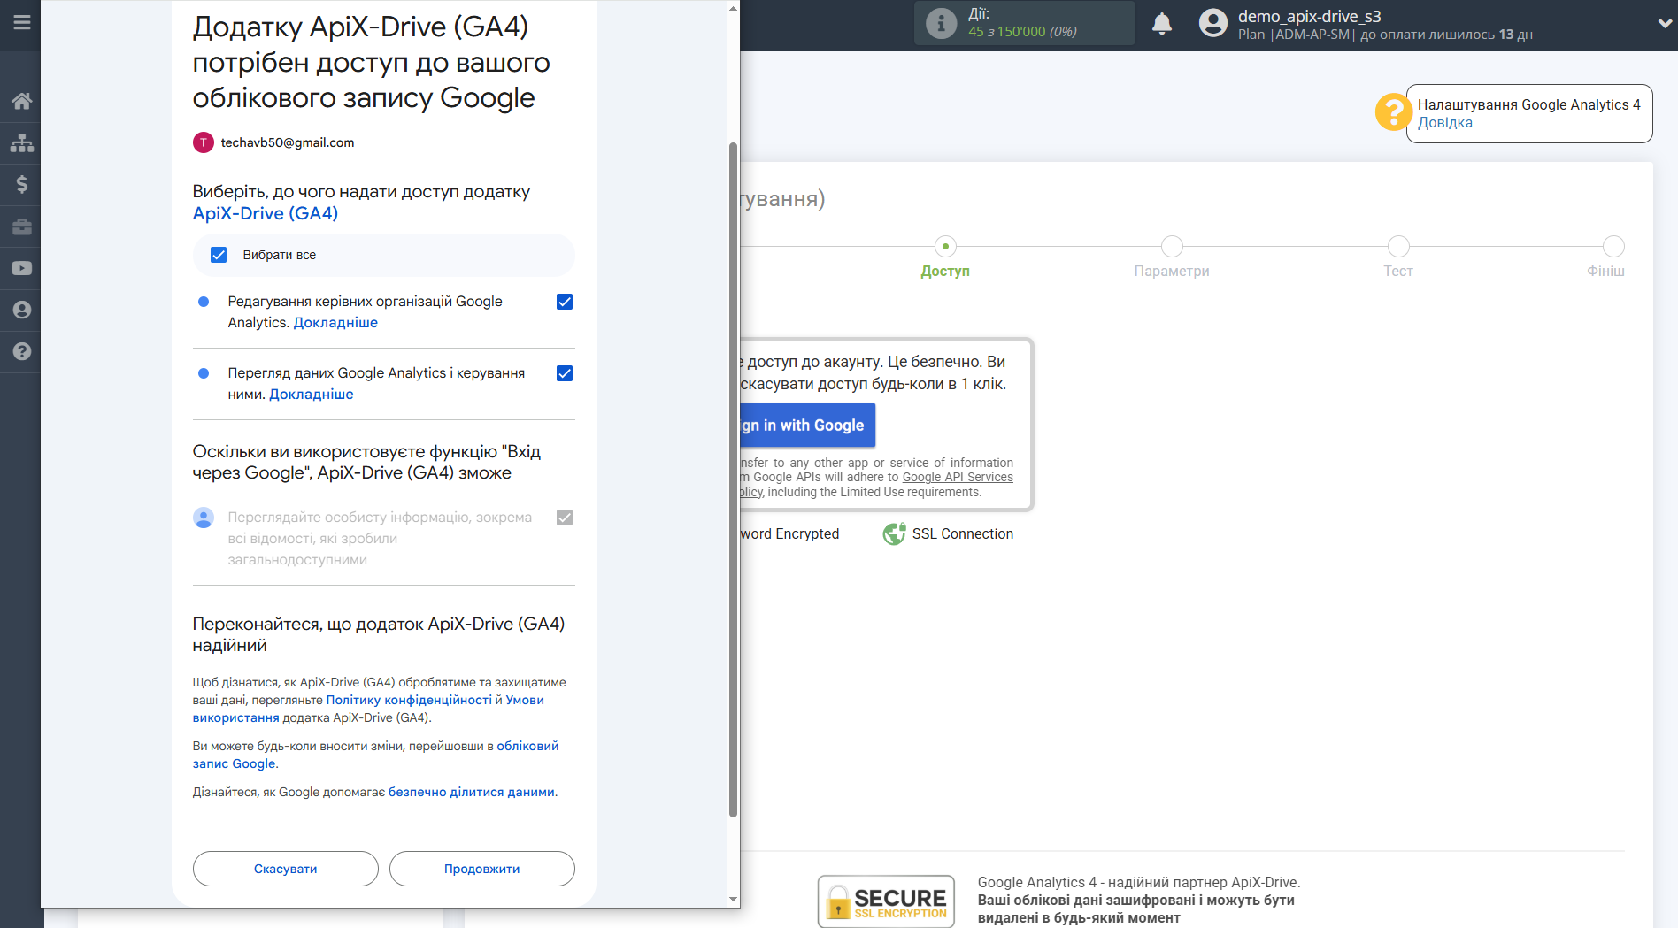Click Plan ADM-AP-SM payment text
Screen dimensions: 1678x928
[1385, 35]
